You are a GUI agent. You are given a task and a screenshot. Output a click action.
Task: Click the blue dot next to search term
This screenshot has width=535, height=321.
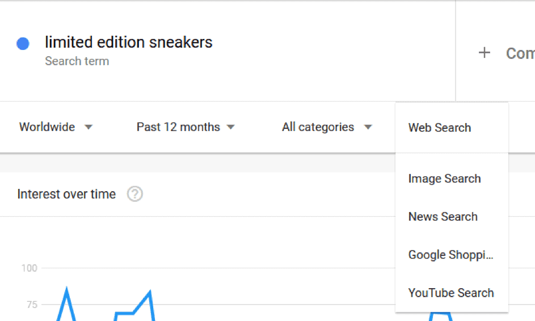[x=23, y=44]
